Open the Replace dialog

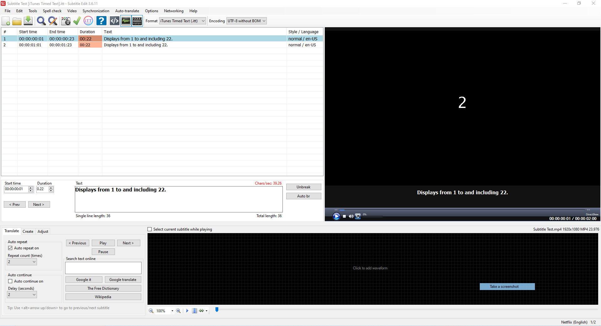(52, 21)
